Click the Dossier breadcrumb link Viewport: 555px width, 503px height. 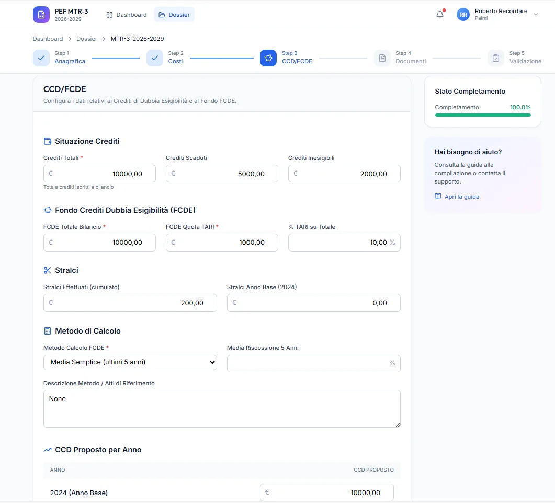pyautogui.click(x=87, y=39)
